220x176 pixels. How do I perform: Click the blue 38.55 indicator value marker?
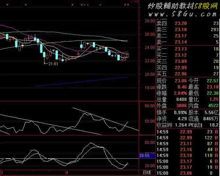pos(147,155)
